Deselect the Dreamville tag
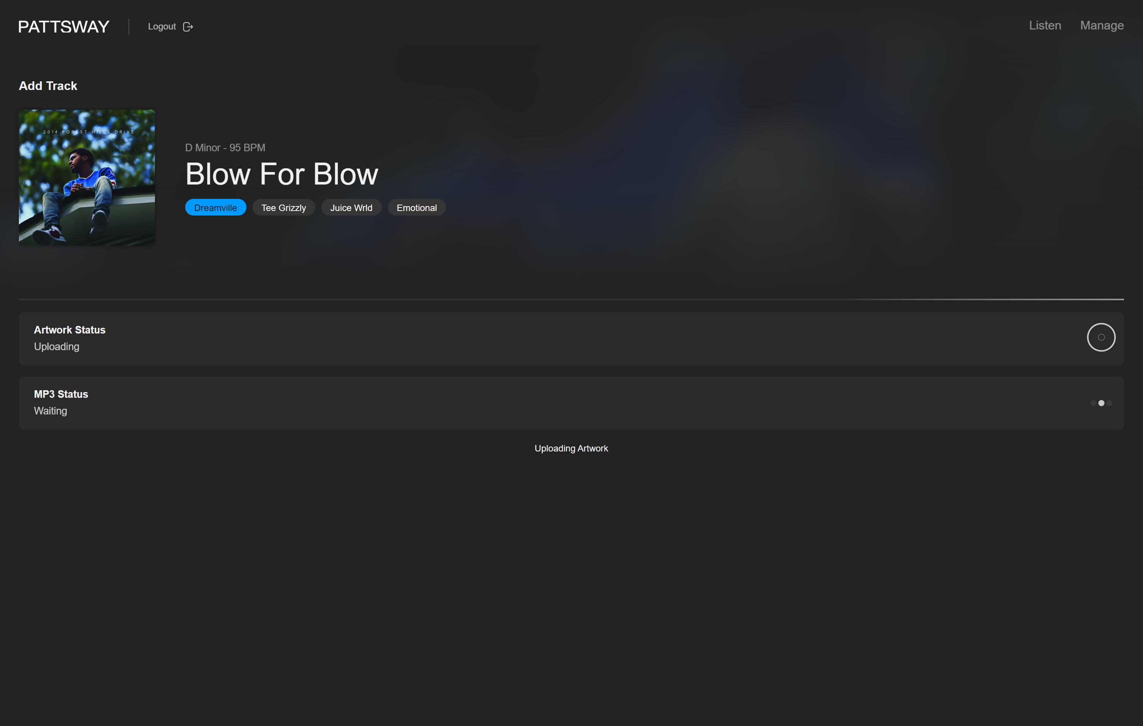The image size is (1143, 726). pyautogui.click(x=215, y=207)
